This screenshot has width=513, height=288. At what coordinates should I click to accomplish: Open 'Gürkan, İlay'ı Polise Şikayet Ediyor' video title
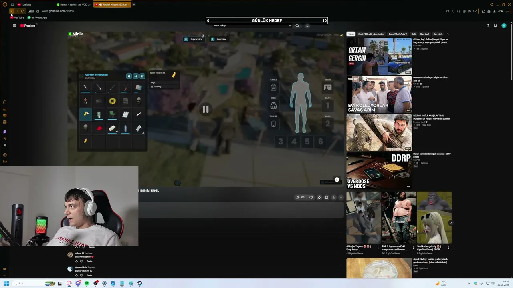click(431, 41)
